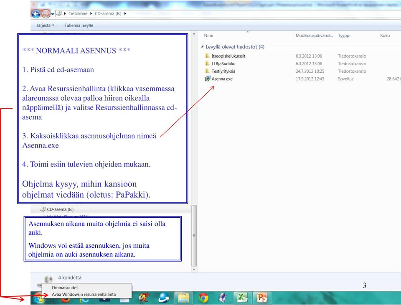
Task: Choose Ominaisuudet in the context menu
Action: click(65, 287)
